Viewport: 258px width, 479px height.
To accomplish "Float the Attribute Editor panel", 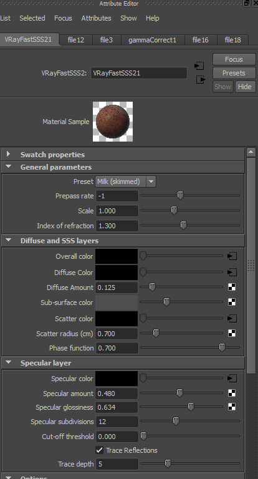I will 247,3.
